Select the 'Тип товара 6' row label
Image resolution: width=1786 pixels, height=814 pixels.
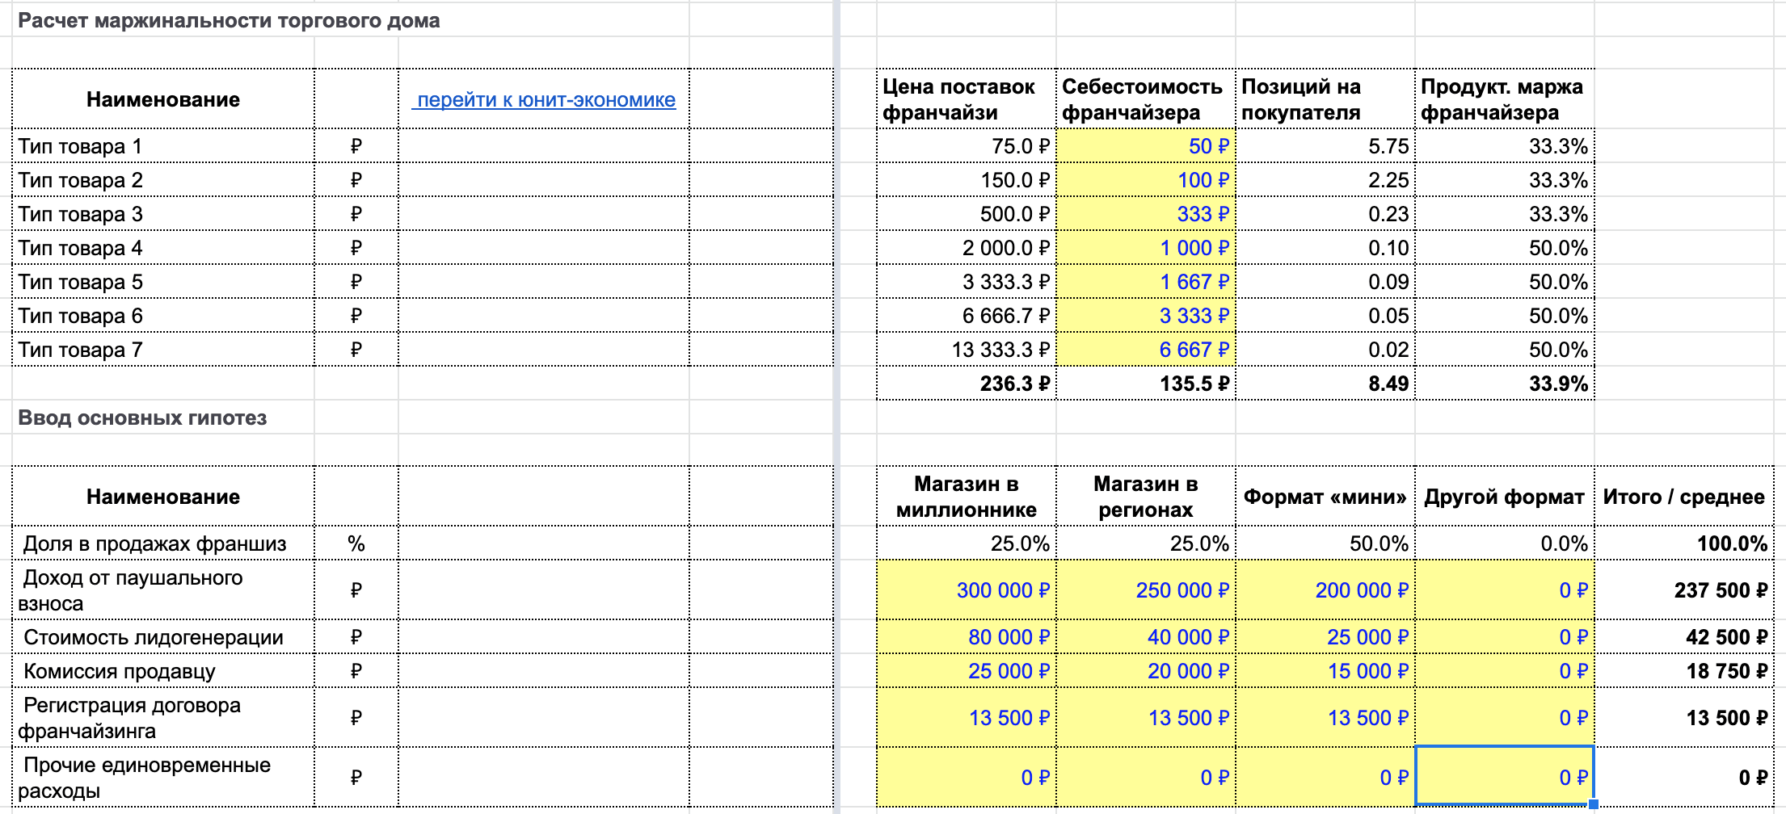coord(80,316)
